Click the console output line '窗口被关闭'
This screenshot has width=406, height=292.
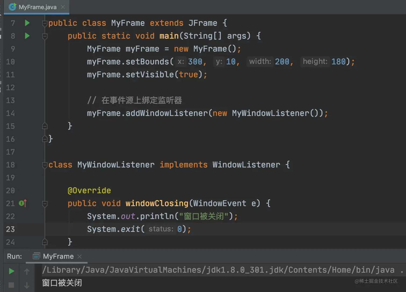[62, 283]
